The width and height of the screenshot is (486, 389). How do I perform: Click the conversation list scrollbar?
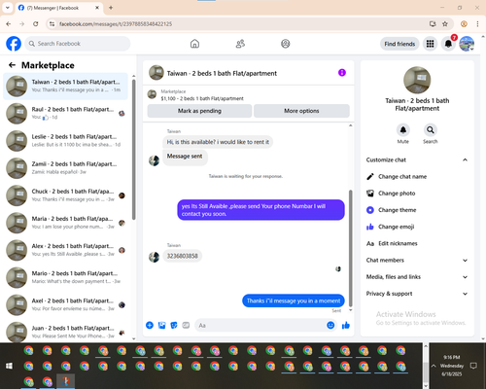pyautogui.click(x=134, y=150)
